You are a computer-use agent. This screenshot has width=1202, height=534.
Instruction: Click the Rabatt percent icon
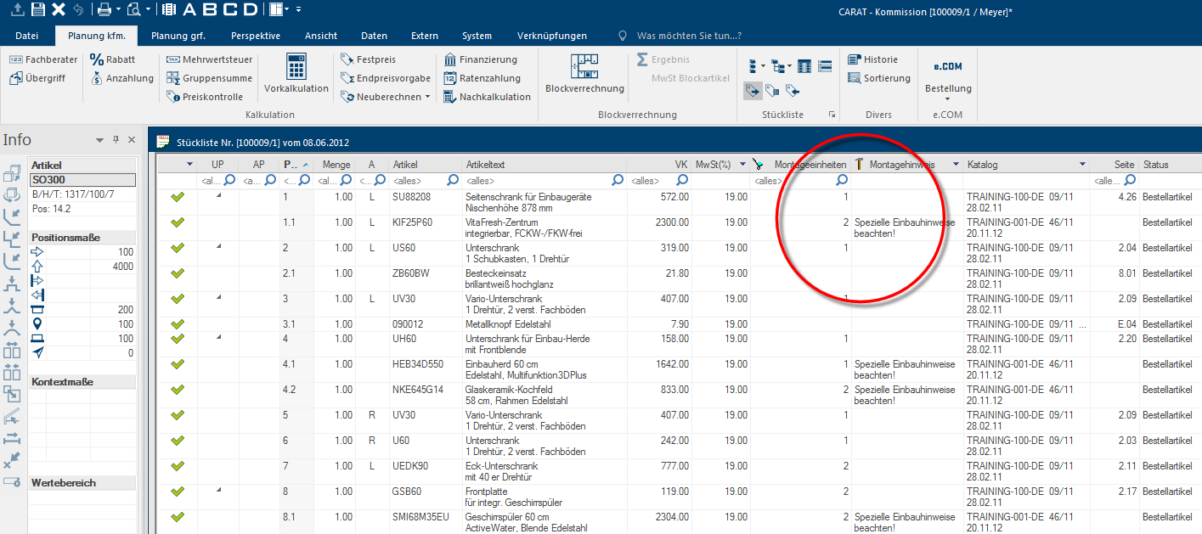[97, 59]
